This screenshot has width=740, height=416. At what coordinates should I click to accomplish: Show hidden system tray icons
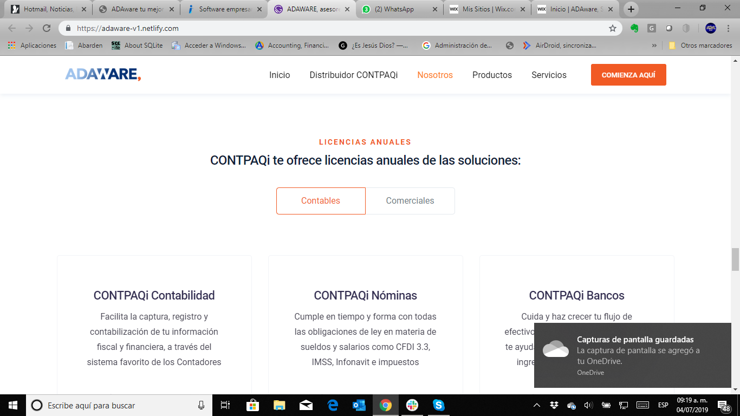click(537, 405)
